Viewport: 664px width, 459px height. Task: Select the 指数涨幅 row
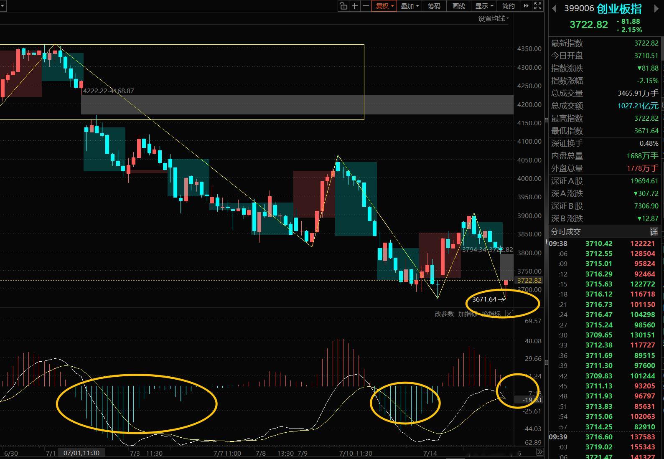[605, 81]
